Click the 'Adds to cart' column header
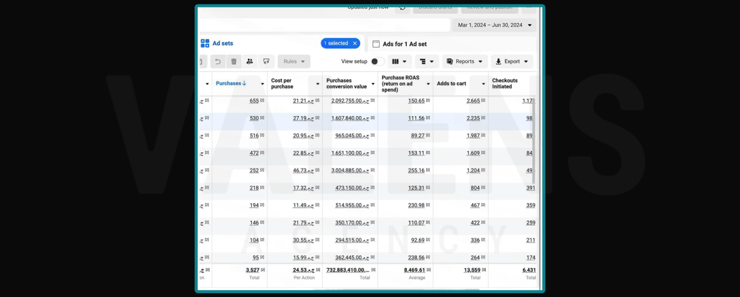 click(451, 84)
